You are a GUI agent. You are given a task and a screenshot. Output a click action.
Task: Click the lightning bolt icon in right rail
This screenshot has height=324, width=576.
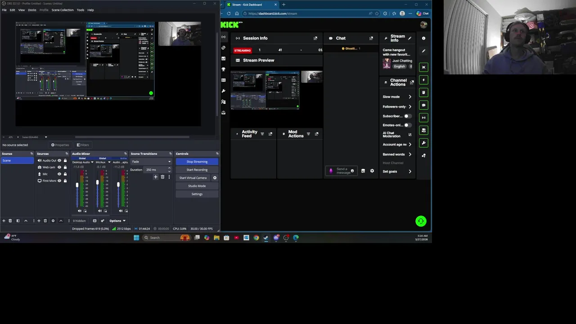[x=423, y=80]
